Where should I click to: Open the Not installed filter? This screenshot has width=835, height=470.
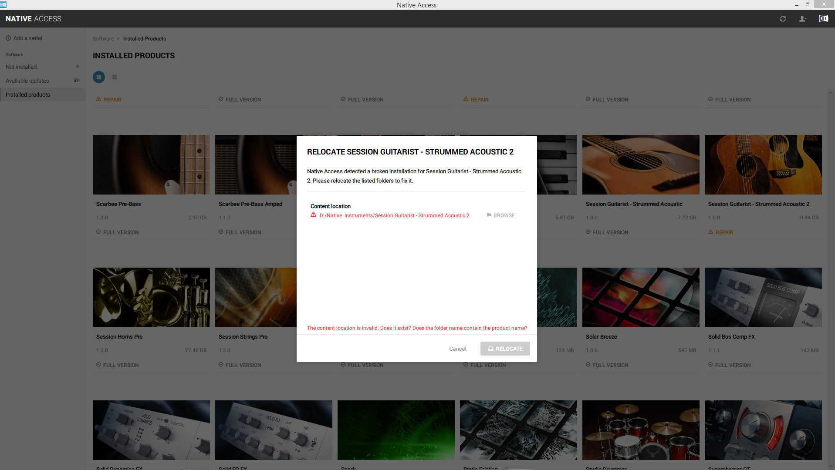tap(21, 67)
